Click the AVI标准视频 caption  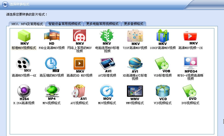tap(107, 75)
